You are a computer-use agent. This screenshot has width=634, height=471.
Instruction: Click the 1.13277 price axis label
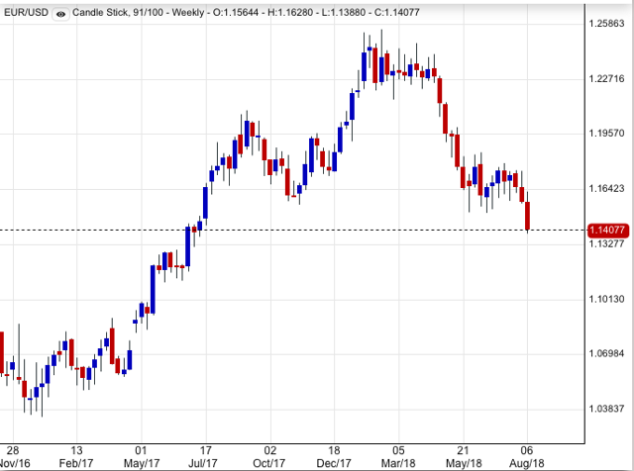tap(606, 243)
